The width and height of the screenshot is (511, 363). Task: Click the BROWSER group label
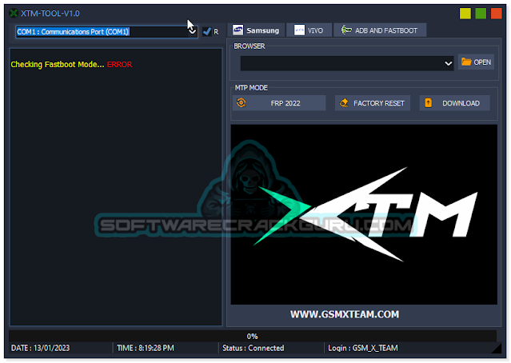point(250,46)
